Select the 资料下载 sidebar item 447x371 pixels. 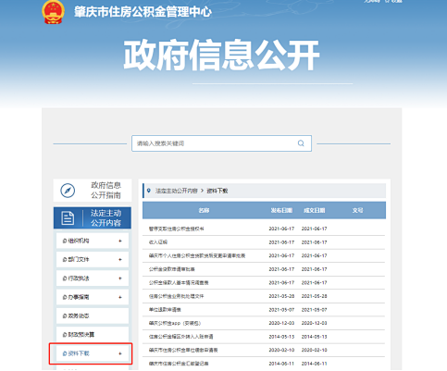click(93, 353)
